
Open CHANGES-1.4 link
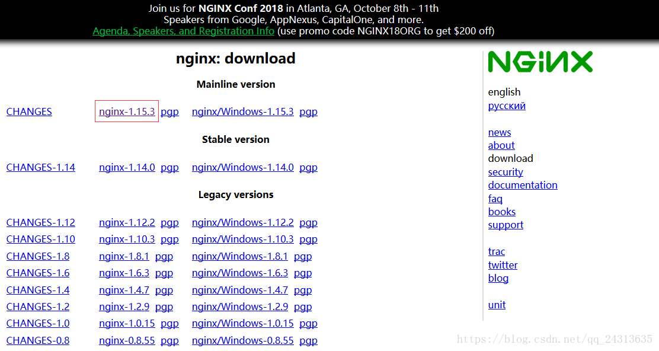tap(38, 290)
